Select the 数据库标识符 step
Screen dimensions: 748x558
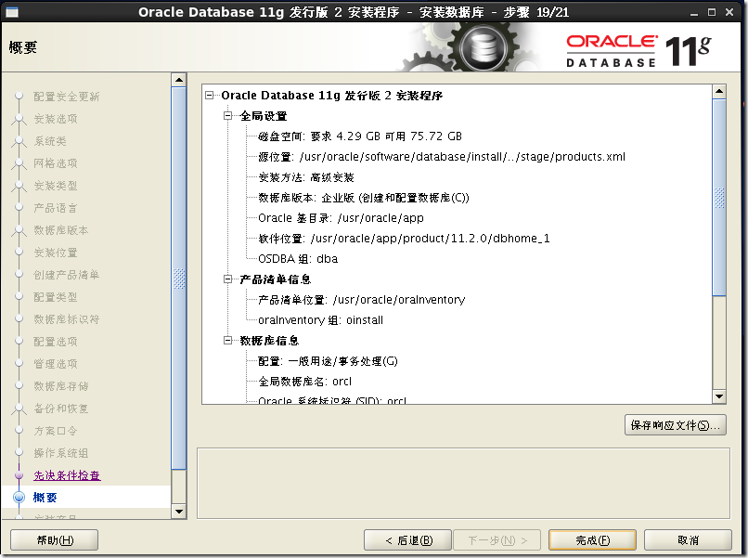(x=66, y=319)
